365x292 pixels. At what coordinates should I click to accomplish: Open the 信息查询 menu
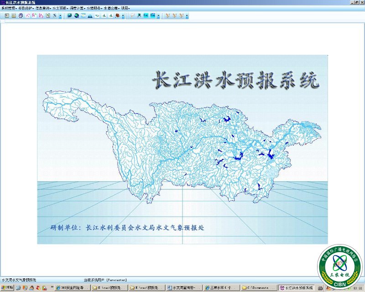tap(42, 8)
